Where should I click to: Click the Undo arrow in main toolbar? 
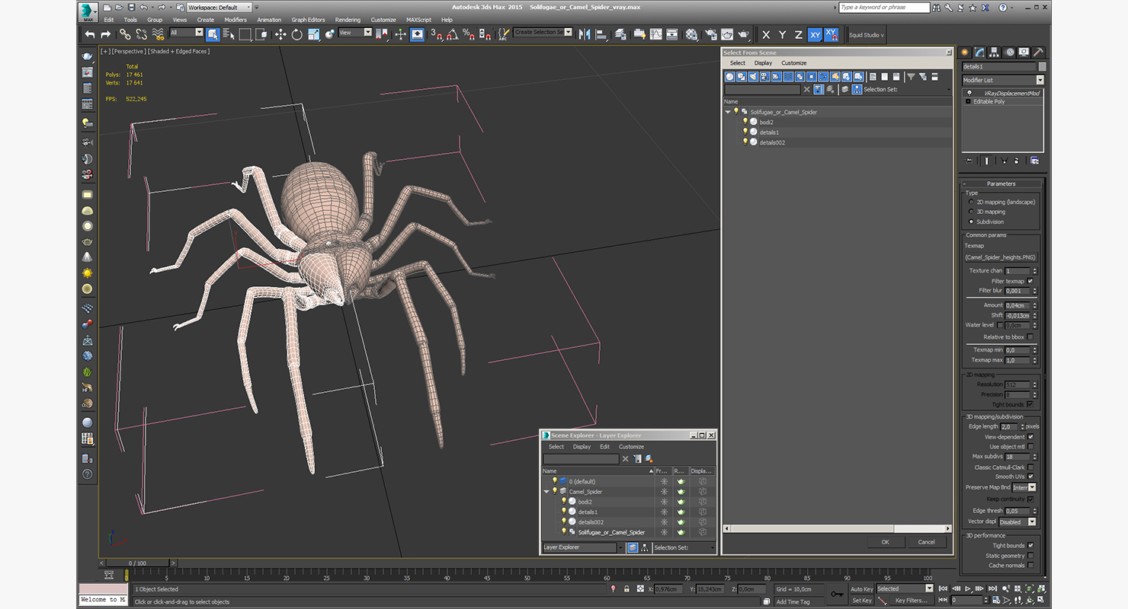tap(90, 34)
